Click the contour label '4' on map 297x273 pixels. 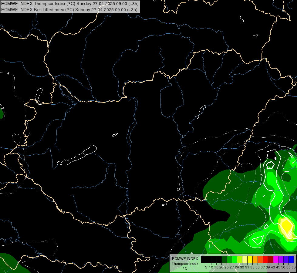(x=8, y=73)
